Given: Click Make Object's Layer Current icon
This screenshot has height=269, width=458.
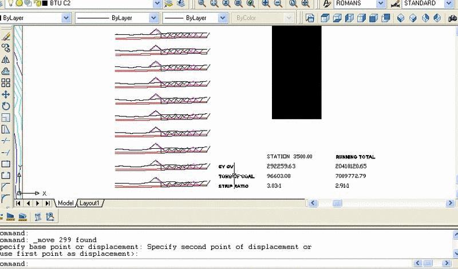Looking at the screenshot, I should (x=168, y=3).
